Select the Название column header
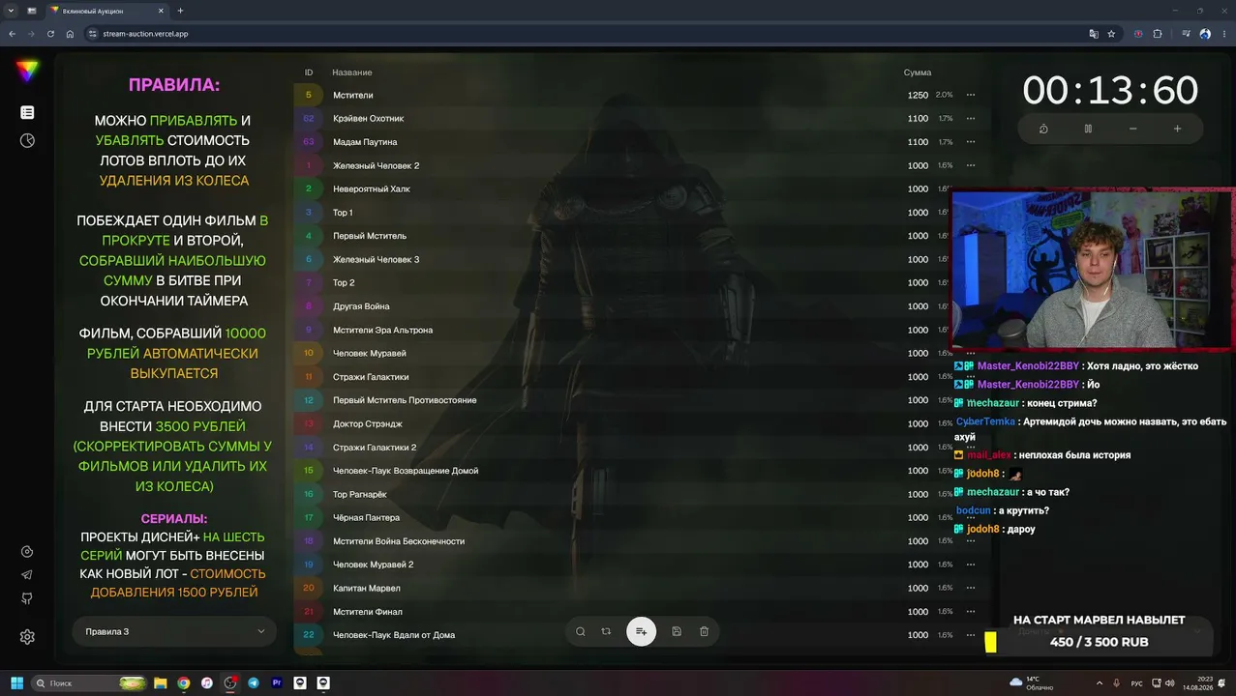 352,72
